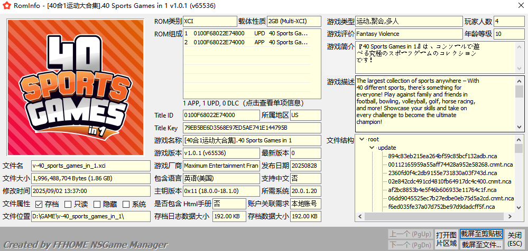528x251 pixels.
Task: Click the 存档数据大小 field 192.00 KB
Action: [x=306, y=216]
